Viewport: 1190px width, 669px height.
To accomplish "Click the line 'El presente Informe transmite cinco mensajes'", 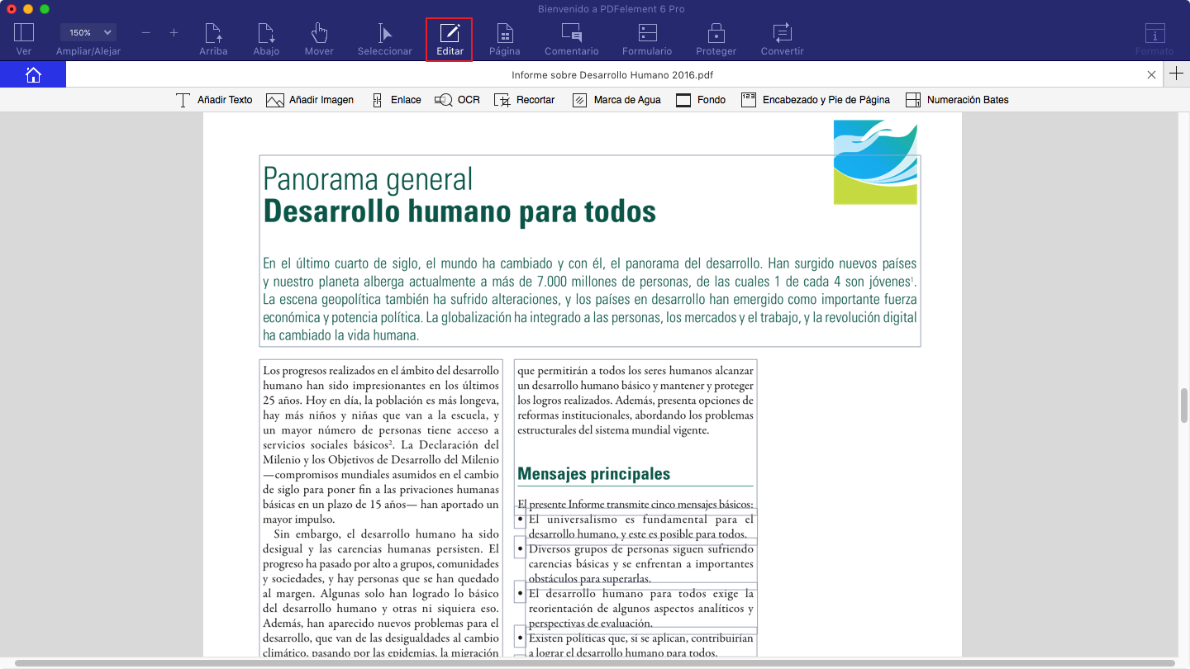I will [x=635, y=504].
